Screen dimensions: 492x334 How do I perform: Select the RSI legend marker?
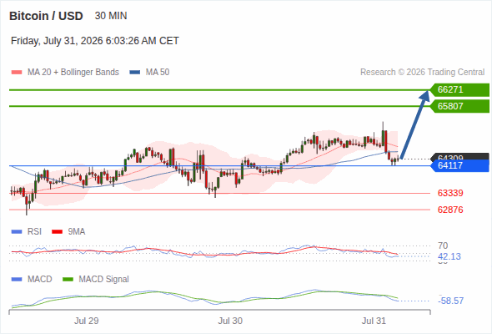pyautogui.click(x=17, y=232)
